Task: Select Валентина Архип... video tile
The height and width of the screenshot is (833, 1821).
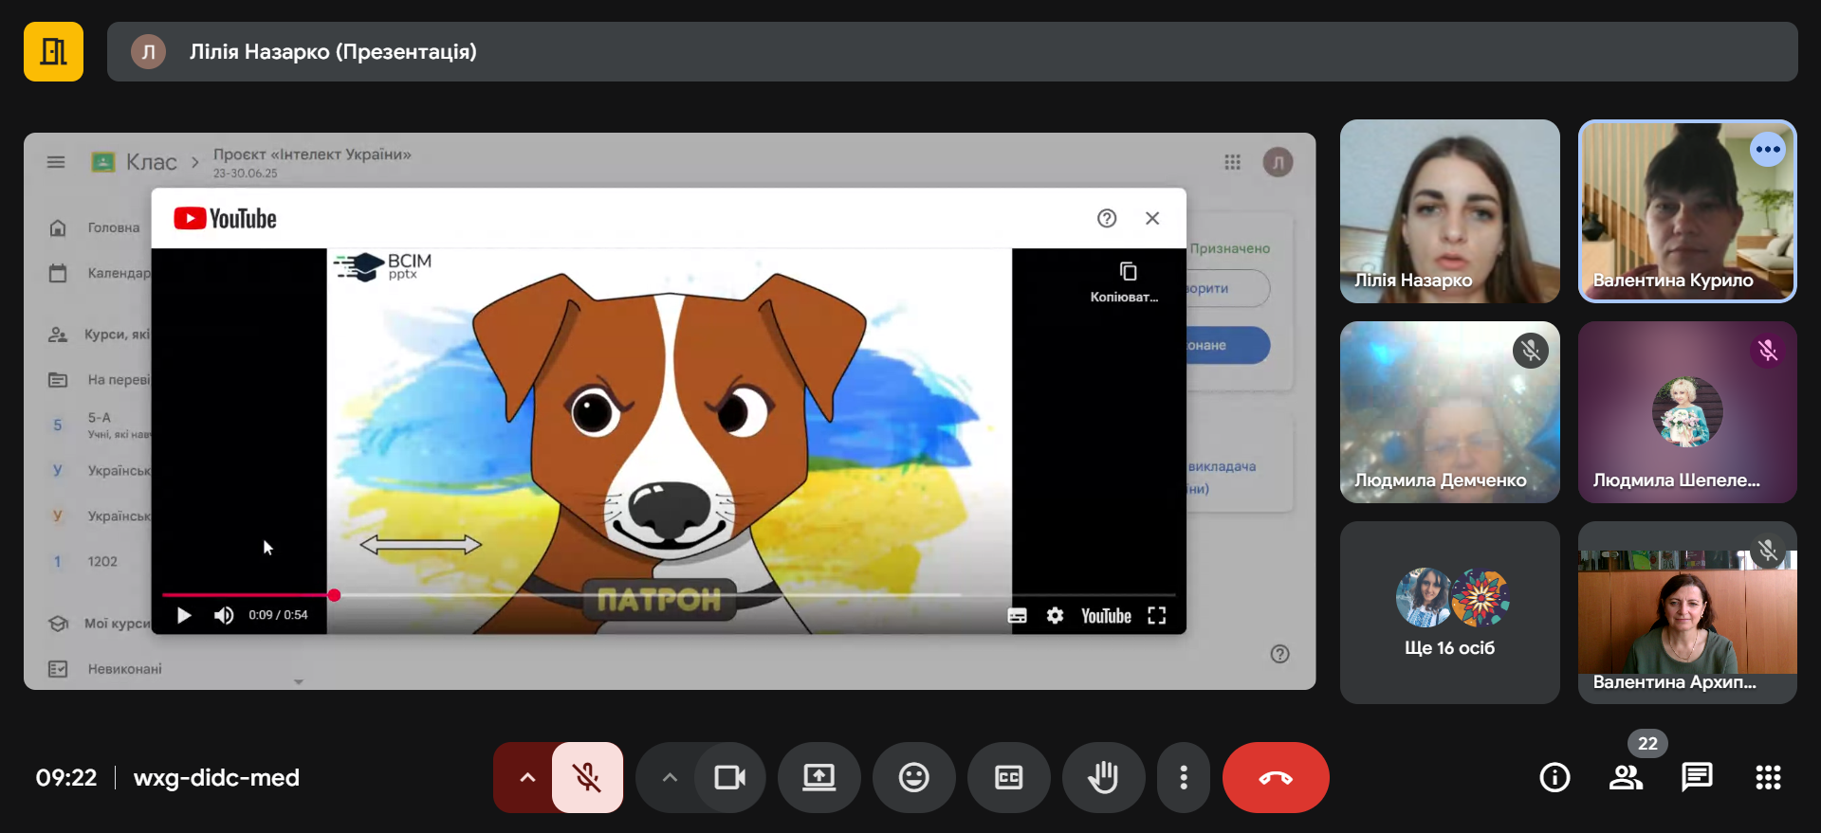Action: (1687, 612)
